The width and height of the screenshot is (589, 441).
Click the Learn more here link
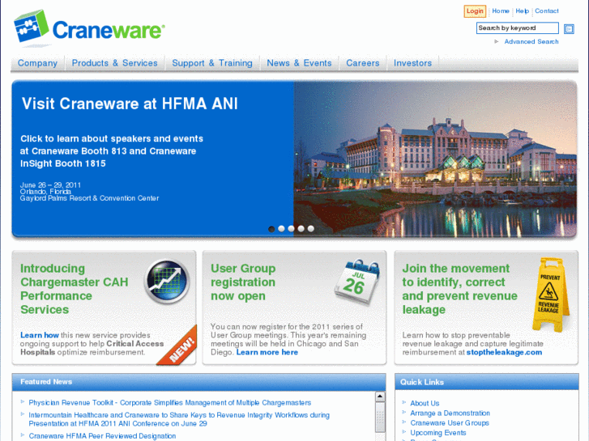coord(267,353)
